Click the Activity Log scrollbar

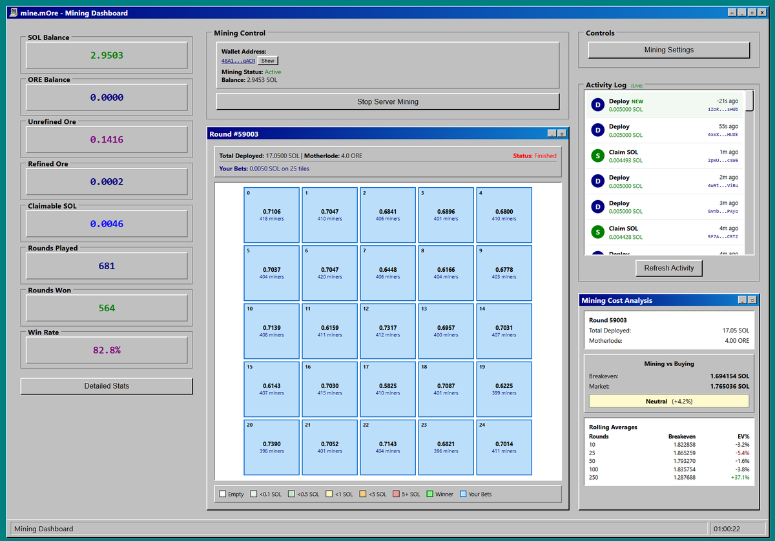749,173
